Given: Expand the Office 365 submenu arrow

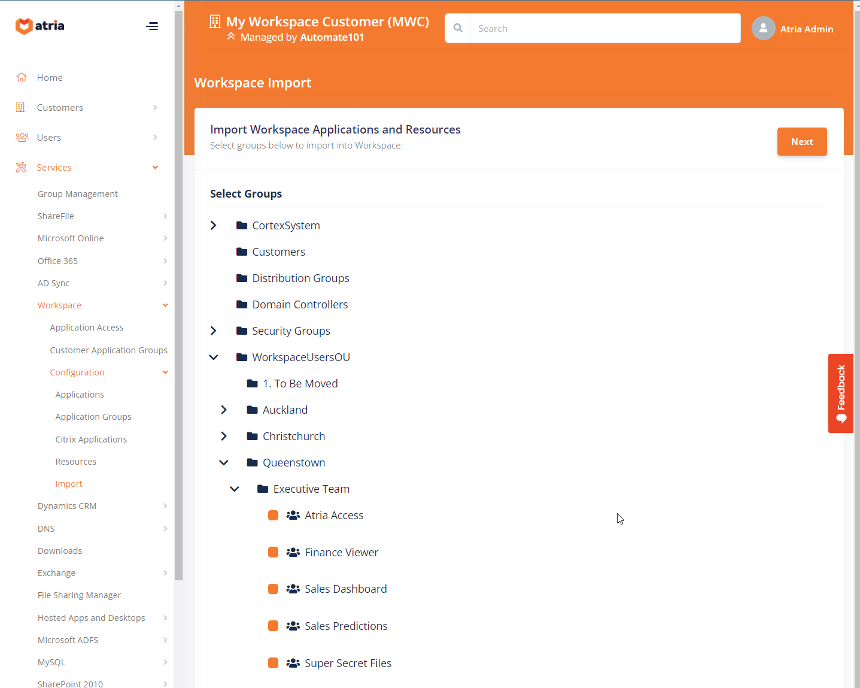Looking at the screenshot, I should pyautogui.click(x=165, y=261).
